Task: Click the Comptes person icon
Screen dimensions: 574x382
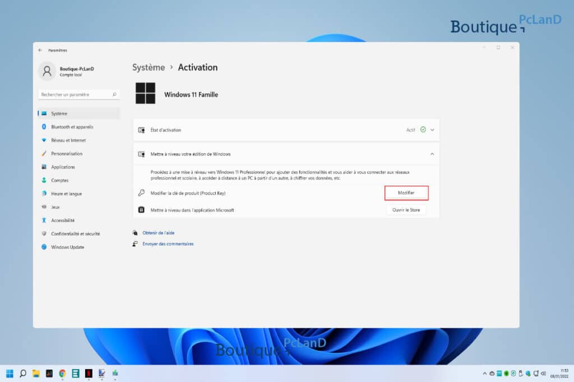Action: 44,180
